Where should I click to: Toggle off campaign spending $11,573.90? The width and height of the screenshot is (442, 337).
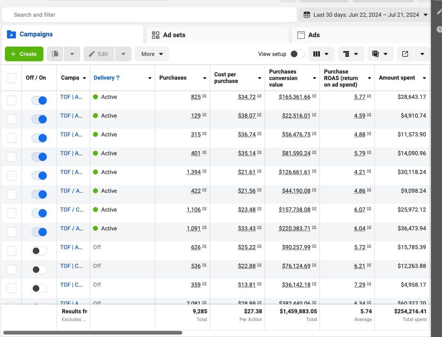pyautogui.click(x=39, y=138)
